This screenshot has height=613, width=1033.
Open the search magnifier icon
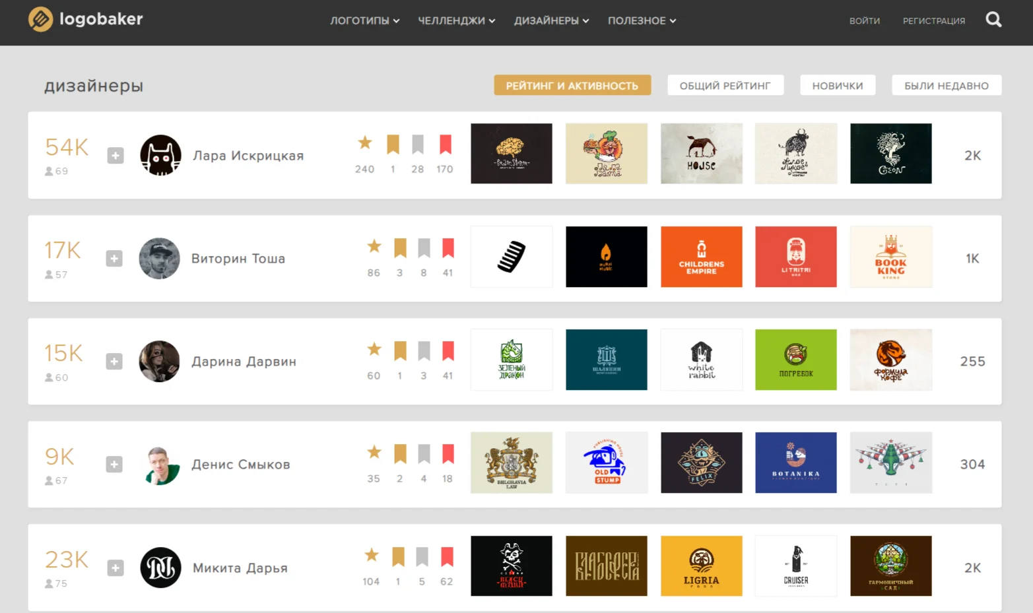993,20
